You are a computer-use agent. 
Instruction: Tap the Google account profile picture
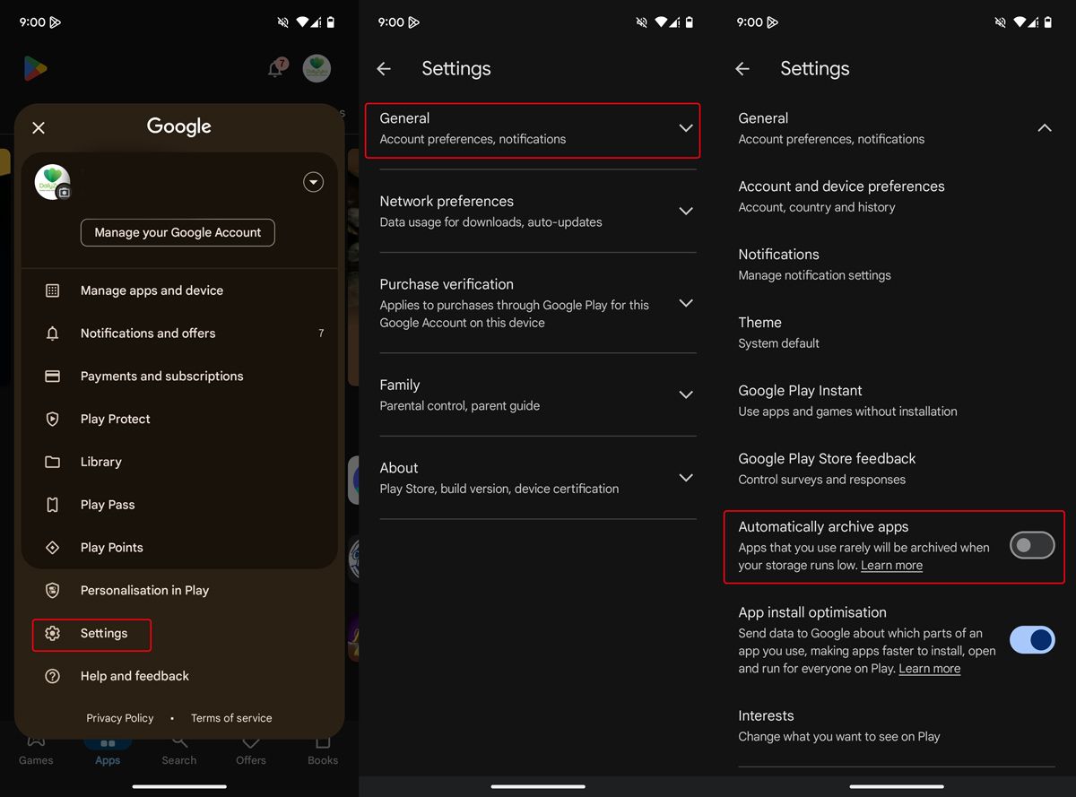(x=53, y=182)
